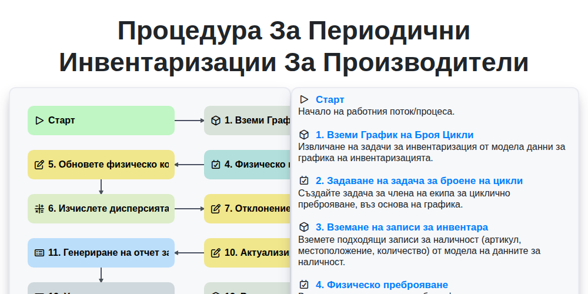Click calendar icon beside 4. Физическо преброяване heading
Image resolution: width=588 pixels, height=294 pixels.
[x=304, y=285]
